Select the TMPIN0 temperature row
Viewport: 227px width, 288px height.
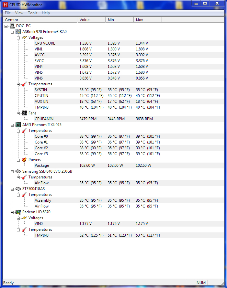pyautogui.click(x=129, y=235)
